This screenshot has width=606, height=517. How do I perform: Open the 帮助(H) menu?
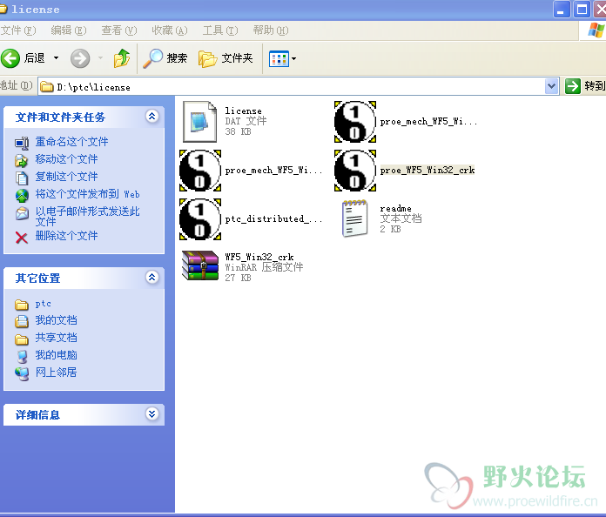271,30
